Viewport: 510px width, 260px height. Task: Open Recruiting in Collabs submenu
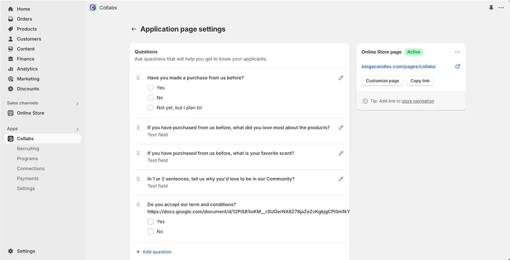28,149
